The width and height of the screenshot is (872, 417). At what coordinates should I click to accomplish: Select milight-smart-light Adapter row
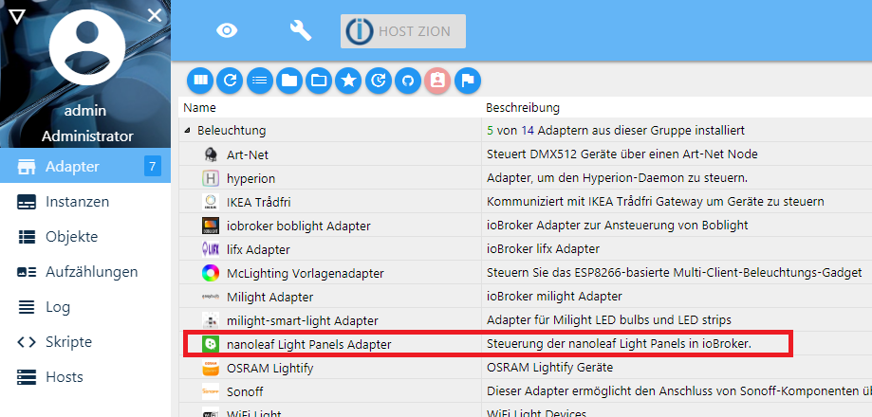525,320
